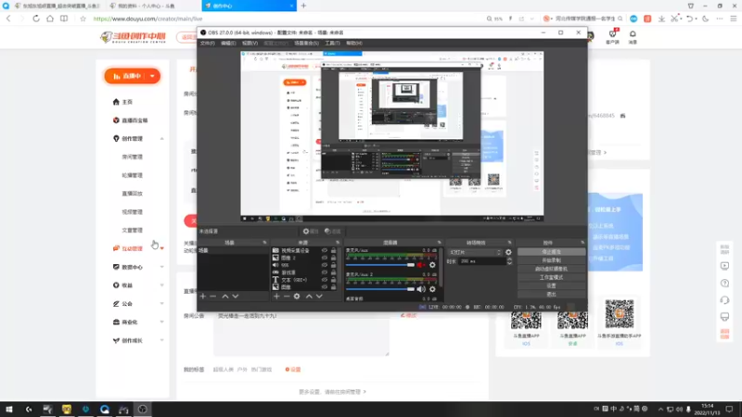Toggle lock on 文本 (GDI+) source
Viewport: 742px width, 417px height.
tap(334, 280)
